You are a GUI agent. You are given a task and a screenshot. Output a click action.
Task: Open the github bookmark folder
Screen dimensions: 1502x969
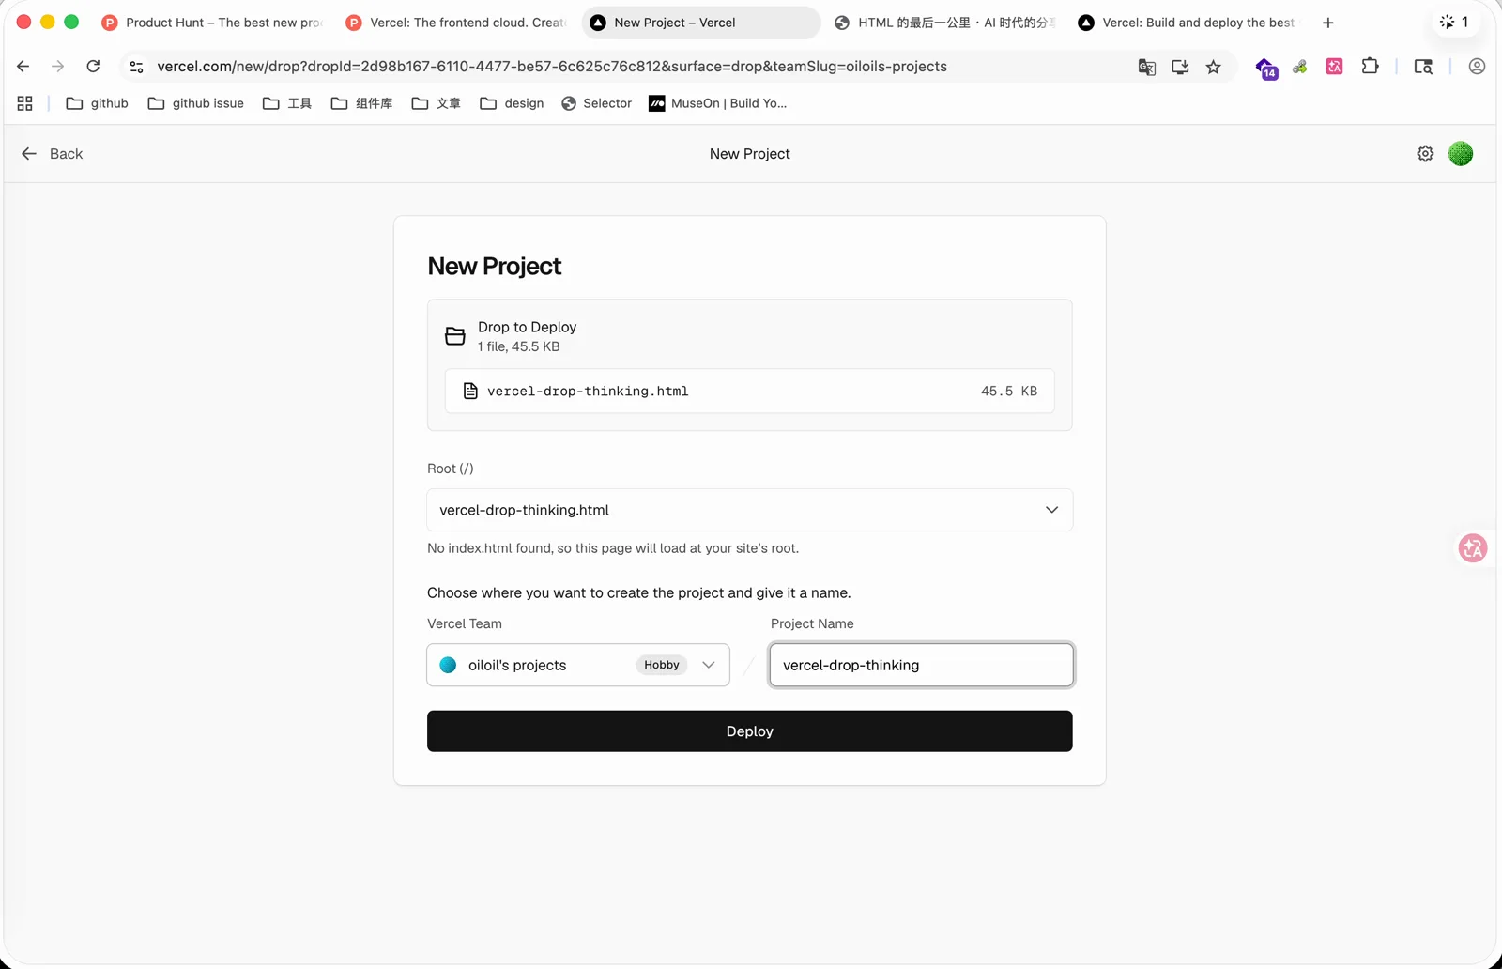click(x=98, y=103)
